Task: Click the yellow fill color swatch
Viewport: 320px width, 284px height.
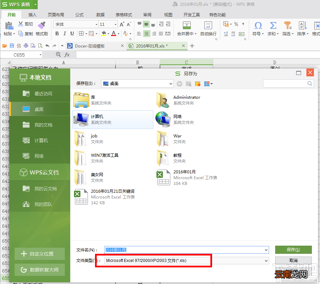Action: [x=103, y=34]
